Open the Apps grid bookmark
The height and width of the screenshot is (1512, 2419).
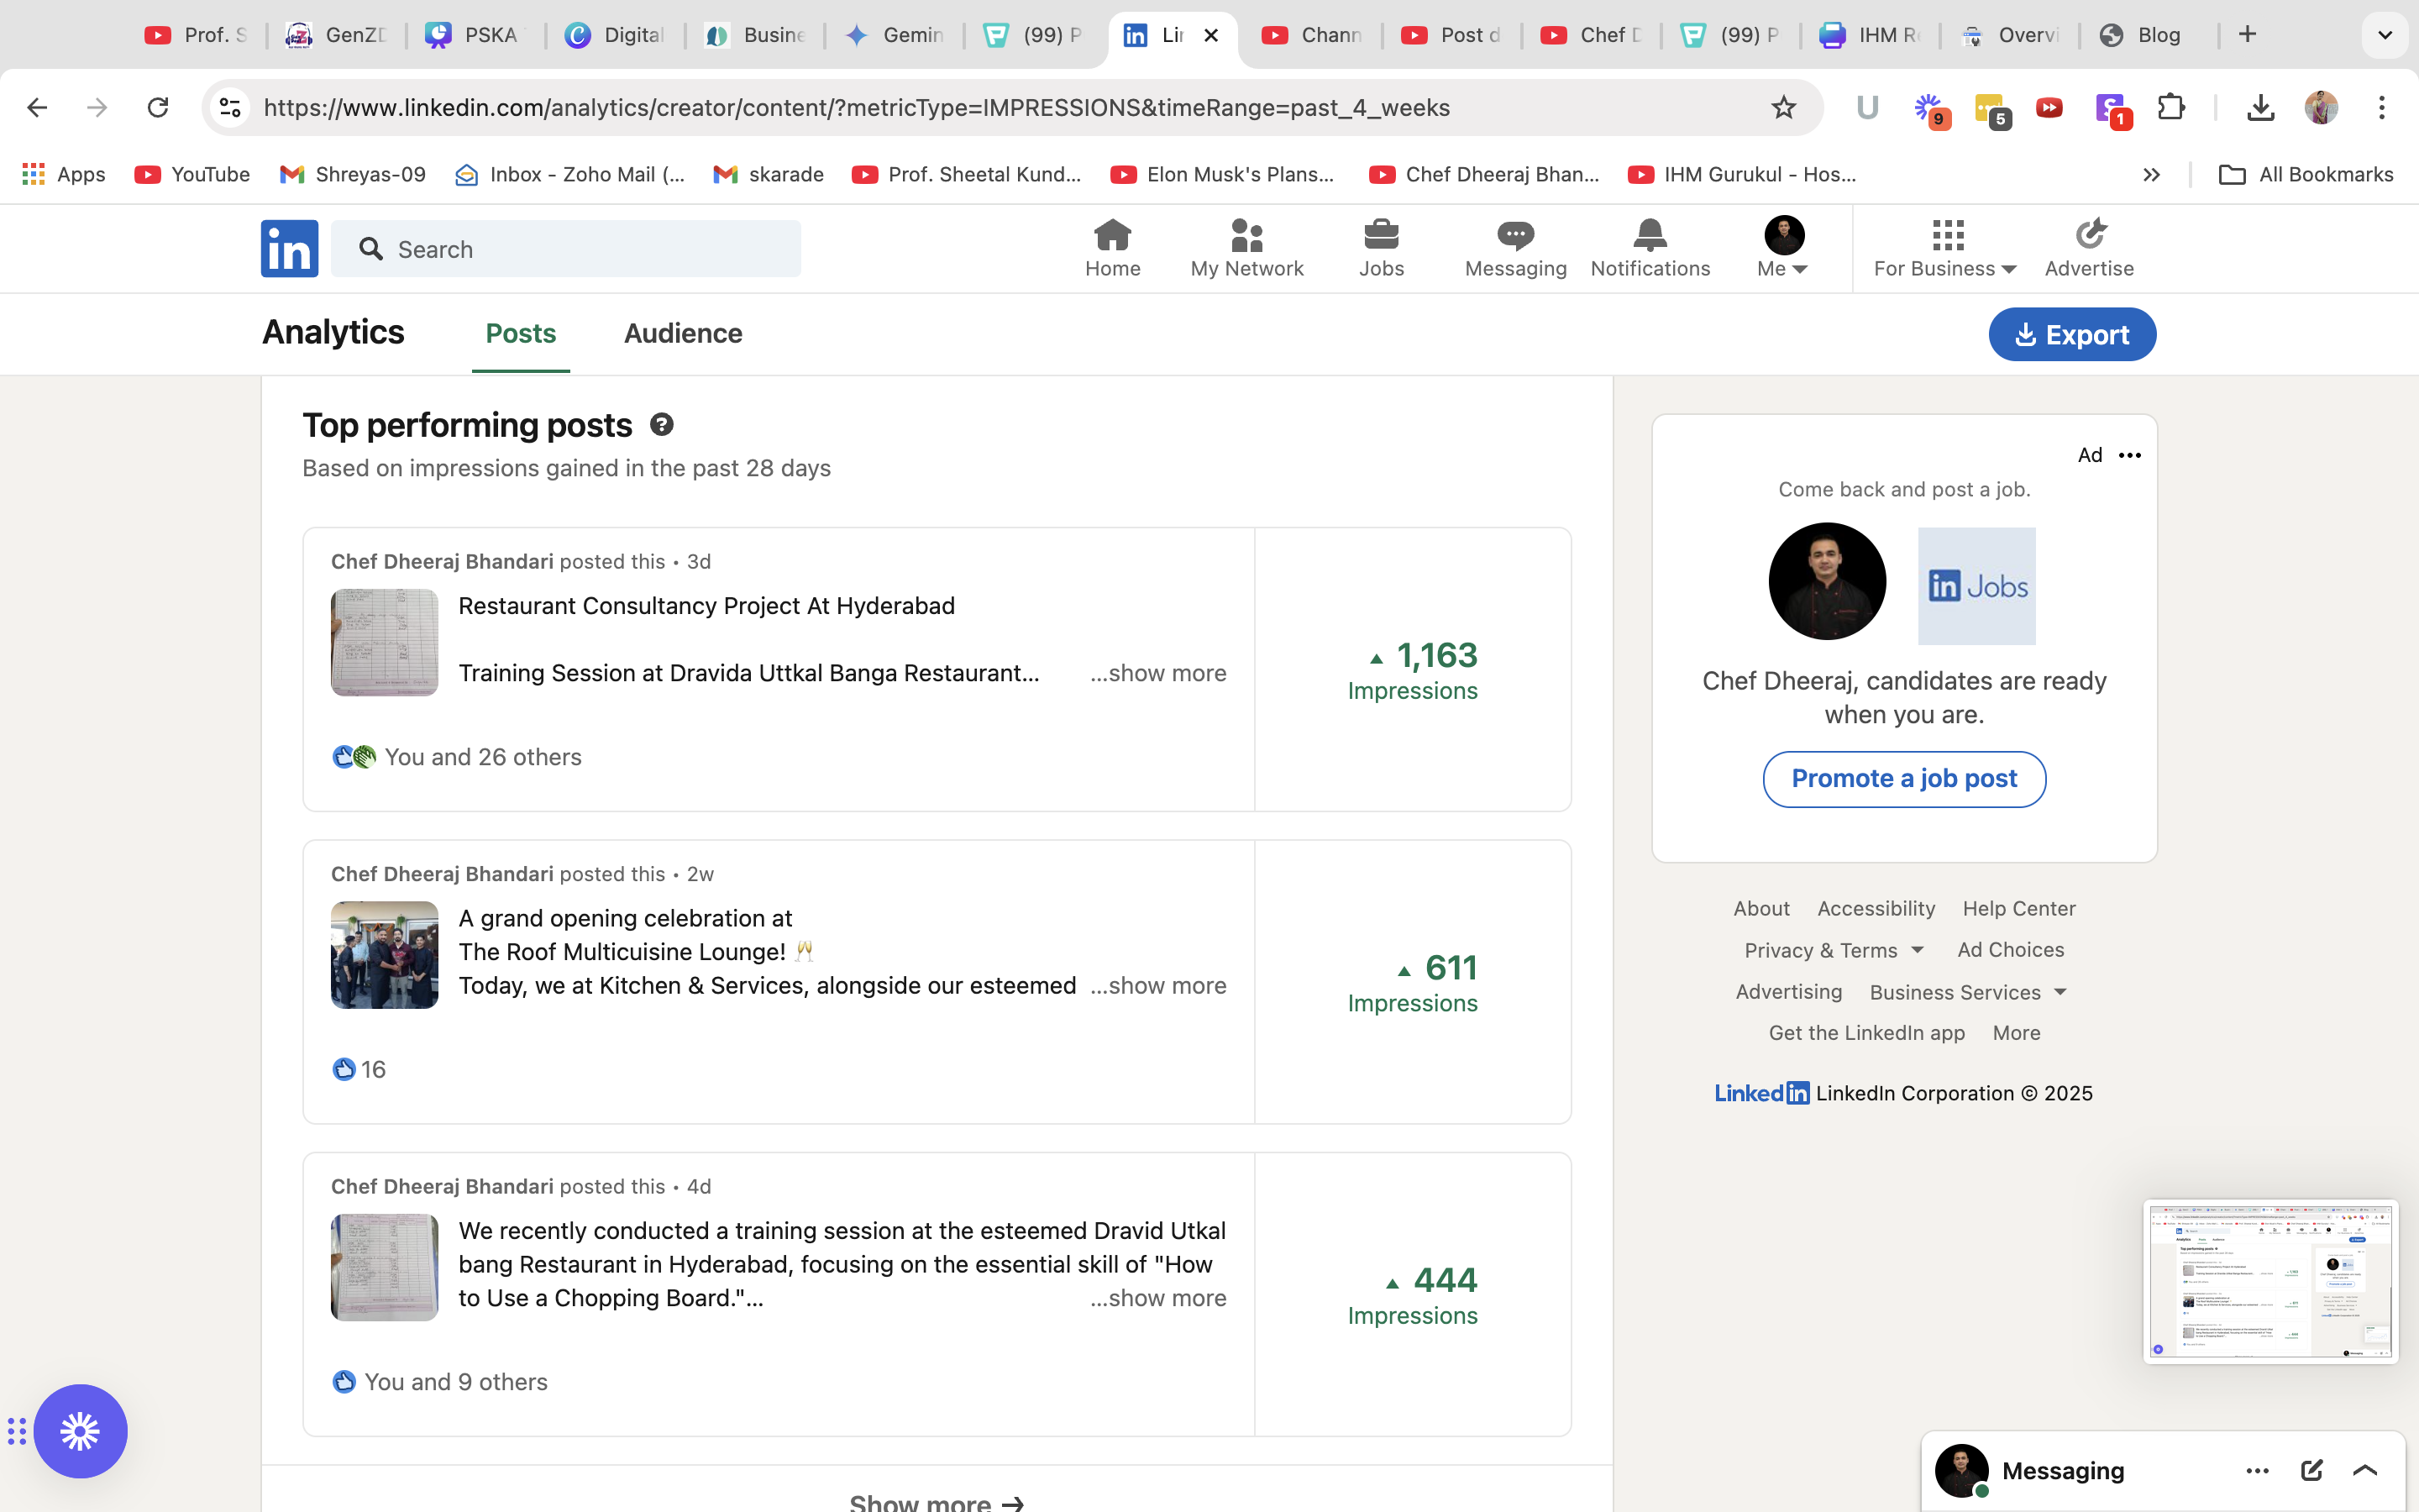click(64, 174)
